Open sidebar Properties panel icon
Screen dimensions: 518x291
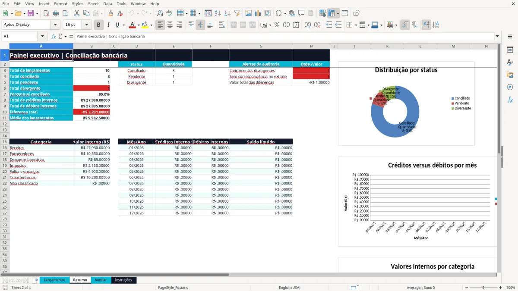(x=510, y=50)
